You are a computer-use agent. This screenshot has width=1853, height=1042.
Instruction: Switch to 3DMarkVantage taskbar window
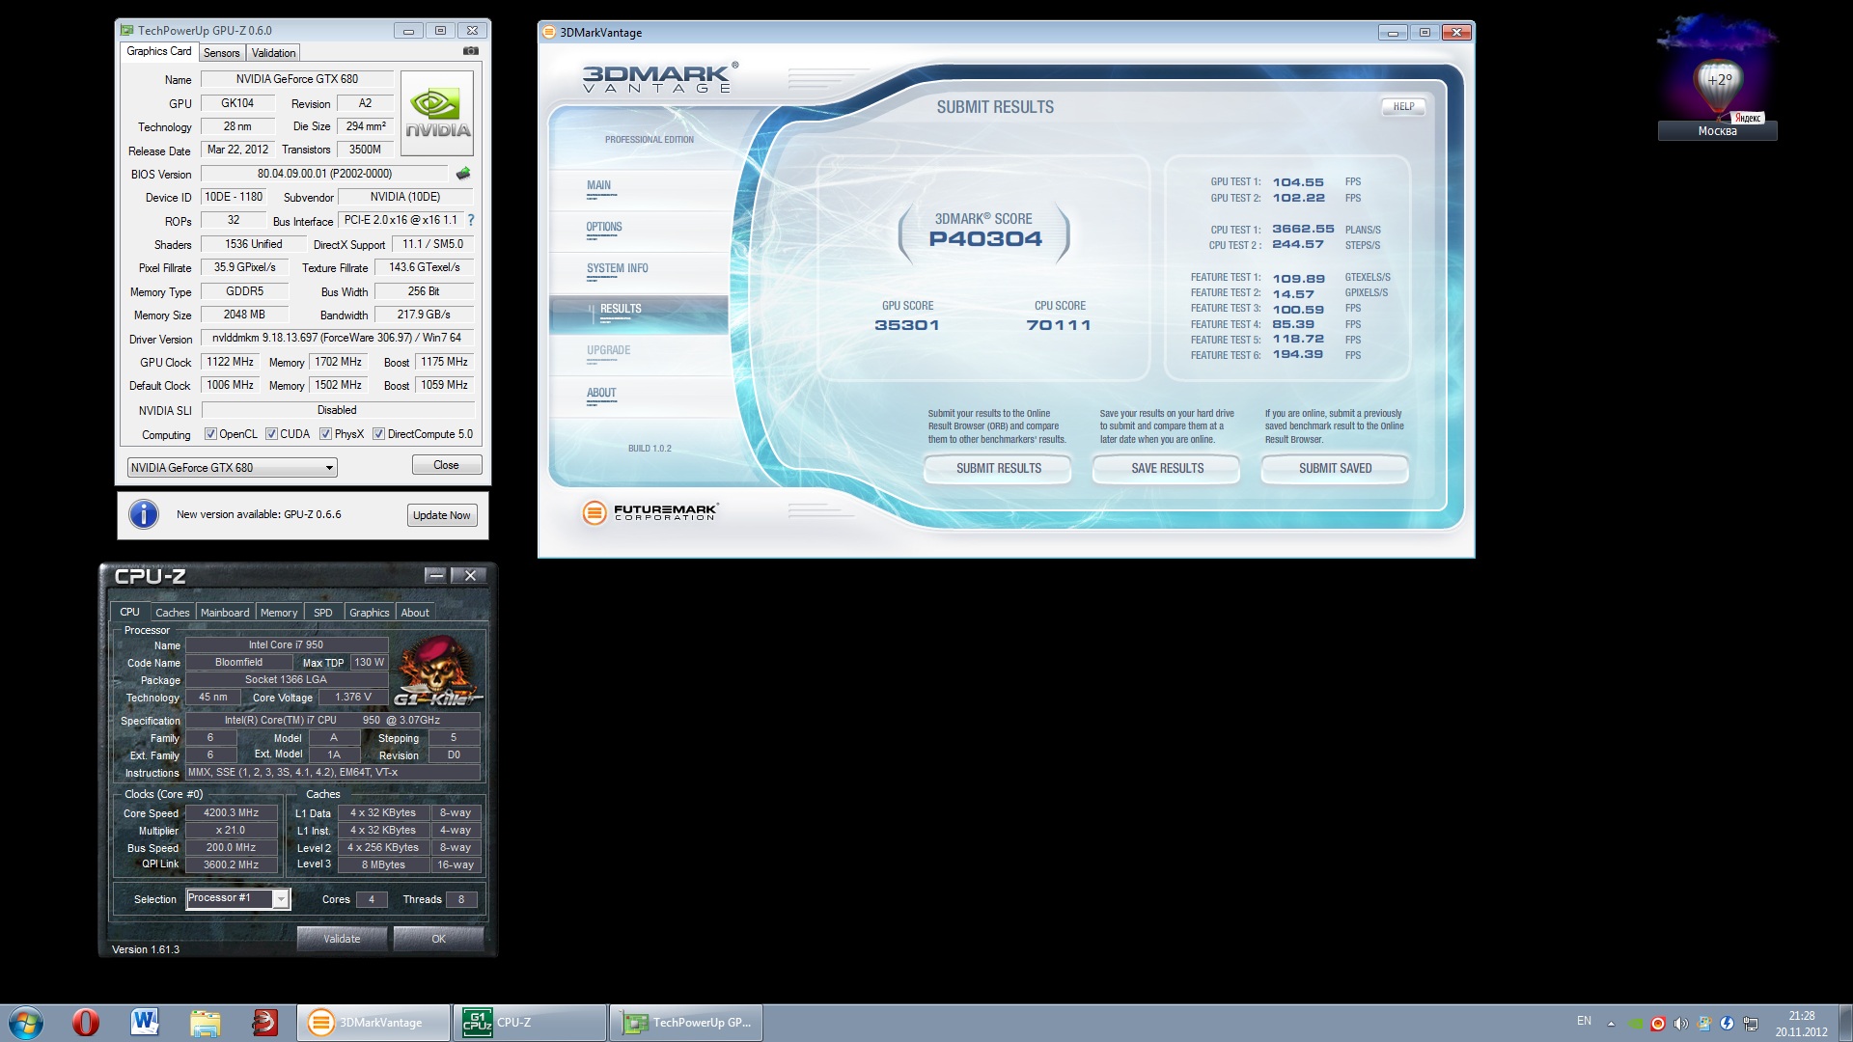coord(373,1023)
